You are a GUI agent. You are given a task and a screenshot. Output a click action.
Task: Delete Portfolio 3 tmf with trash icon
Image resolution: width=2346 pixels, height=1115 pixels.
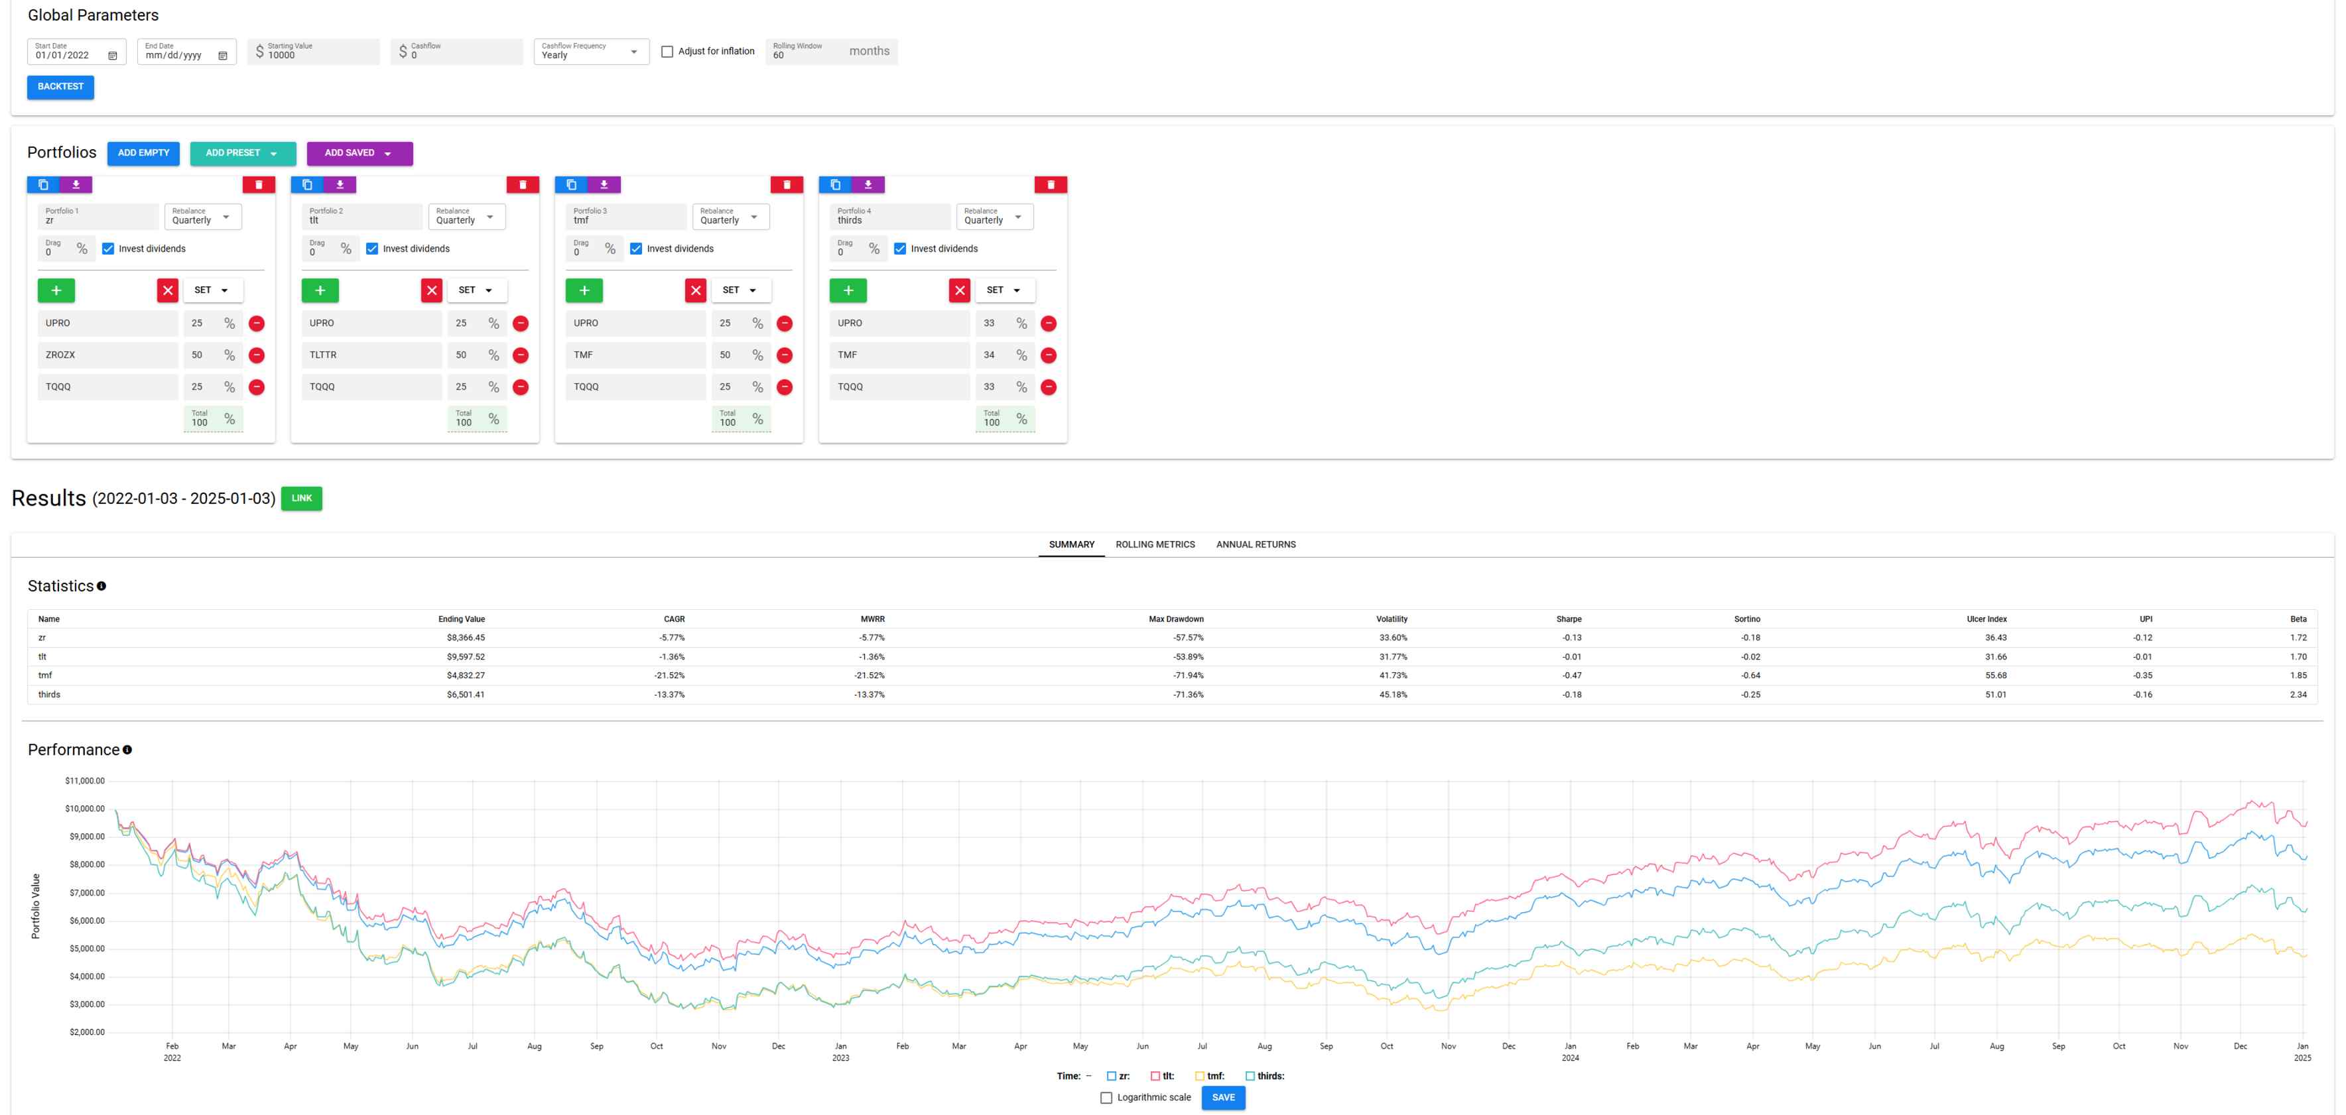click(786, 185)
